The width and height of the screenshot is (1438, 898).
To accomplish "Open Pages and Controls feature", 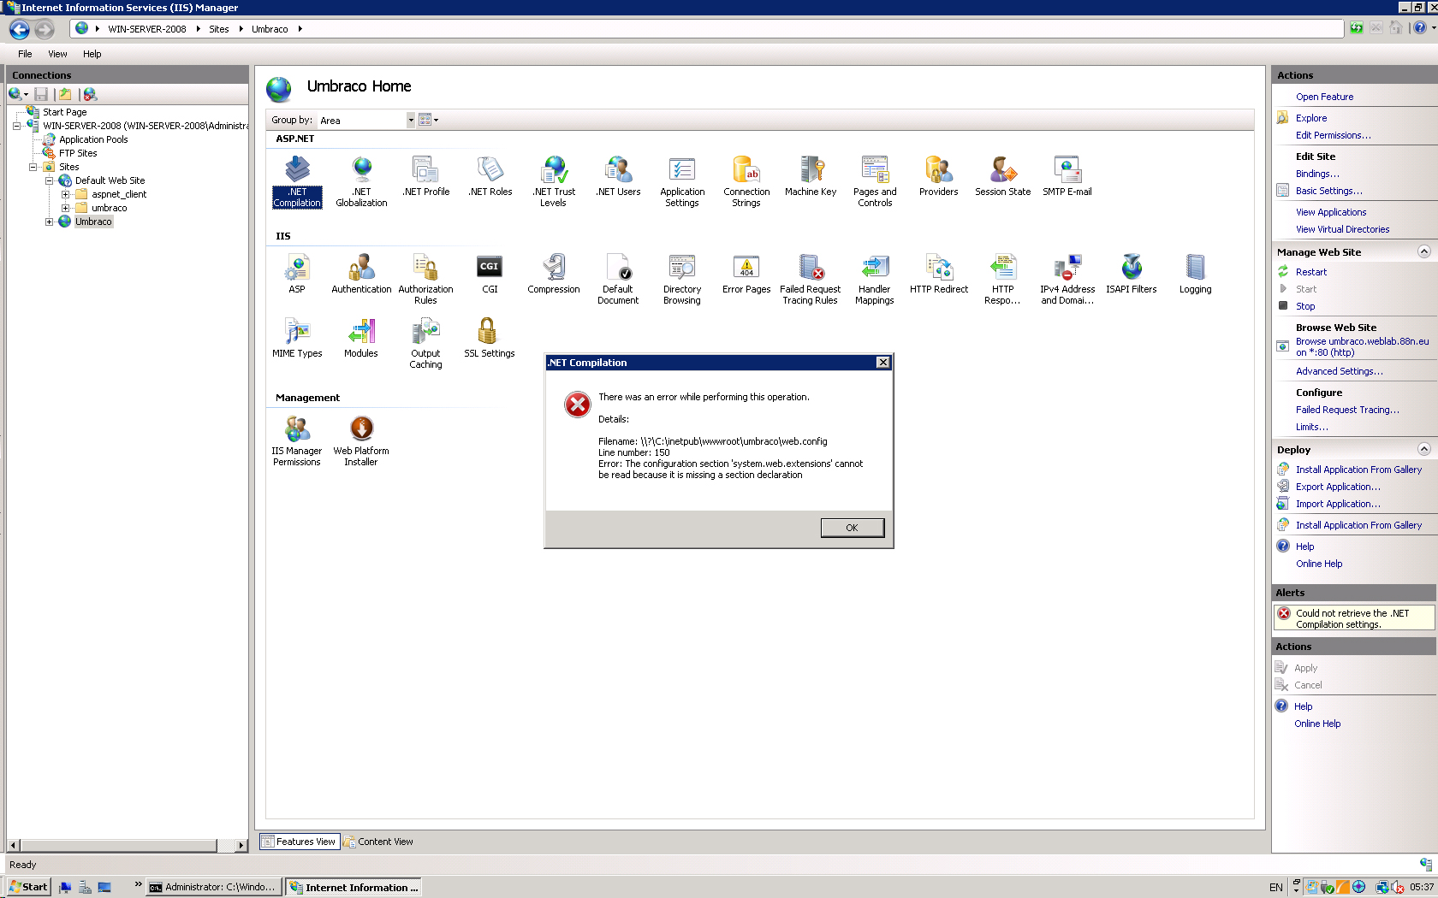I will pyautogui.click(x=875, y=181).
